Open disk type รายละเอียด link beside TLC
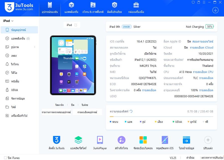The image size is (224, 160). tap(206, 78)
